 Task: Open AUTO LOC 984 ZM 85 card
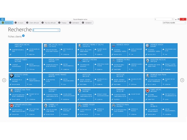pos(93,80)
